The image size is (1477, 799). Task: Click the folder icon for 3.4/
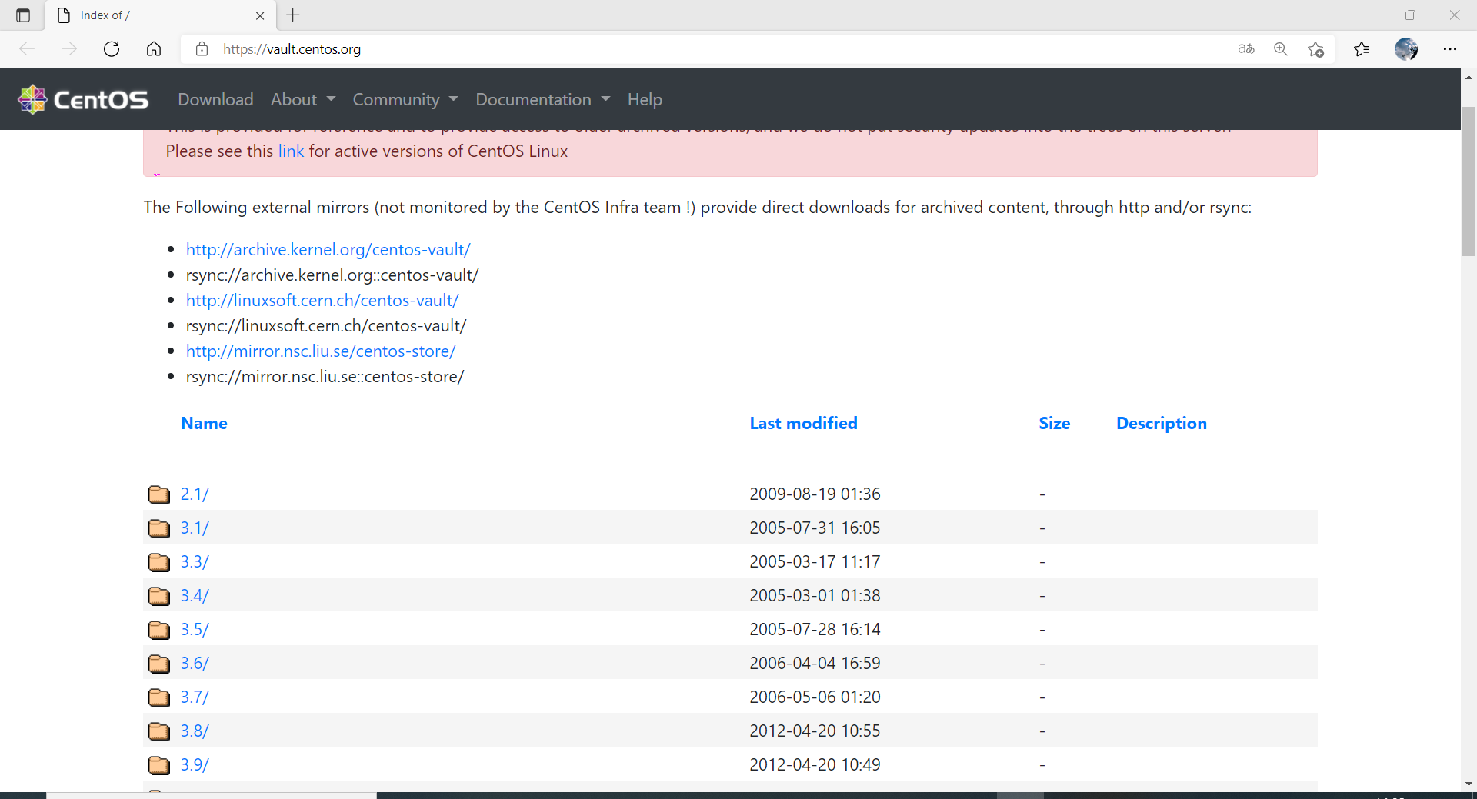159,595
